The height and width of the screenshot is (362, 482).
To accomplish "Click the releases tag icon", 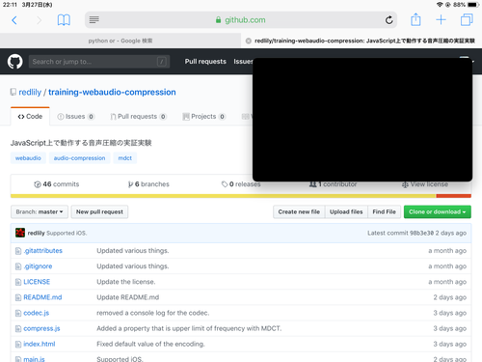I will (x=225, y=184).
